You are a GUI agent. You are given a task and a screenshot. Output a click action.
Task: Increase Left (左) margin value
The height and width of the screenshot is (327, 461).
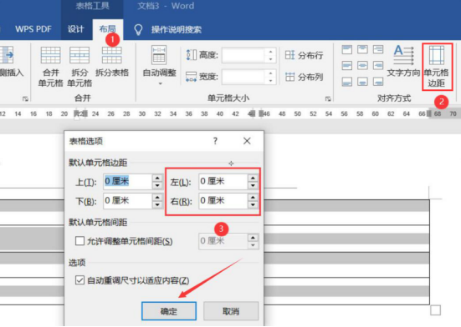click(254, 178)
